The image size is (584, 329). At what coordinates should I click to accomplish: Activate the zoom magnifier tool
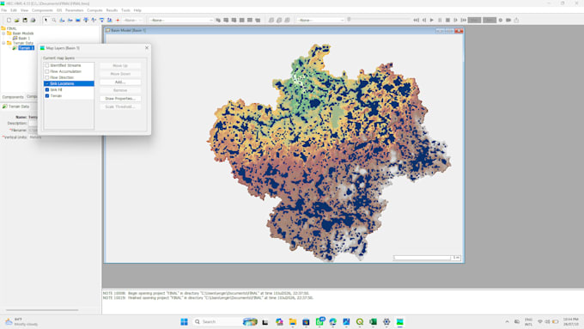pos(54,20)
